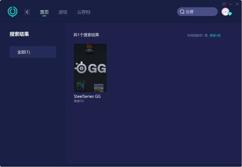
Task: Go back using the left arrow button
Action: pos(27,12)
